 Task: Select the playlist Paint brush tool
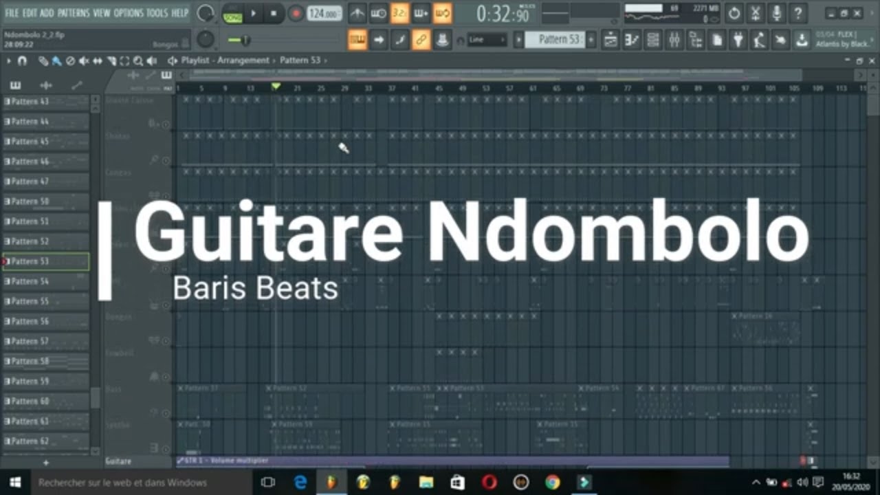click(56, 60)
